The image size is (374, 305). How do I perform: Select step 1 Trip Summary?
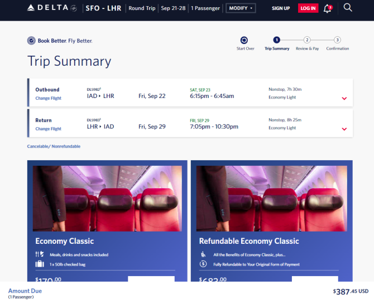277,43
